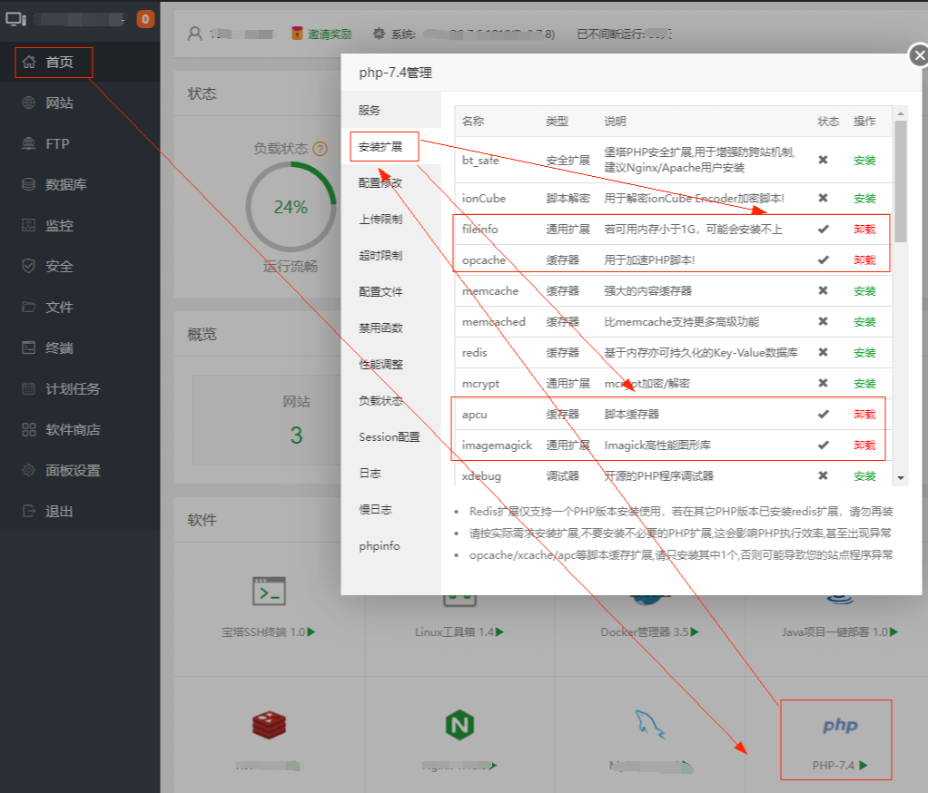Image resolution: width=928 pixels, height=793 pixels.
Task: Install the memcached extension
Action: pos(864,321)
